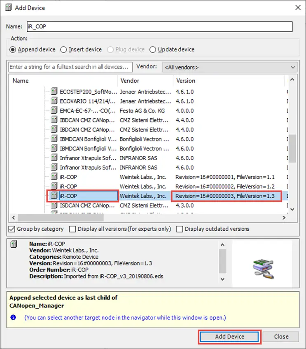Screen dimensions: 306x349
Task: Click device icon for EMCA-EC-67 row
Action: point(54,110)
